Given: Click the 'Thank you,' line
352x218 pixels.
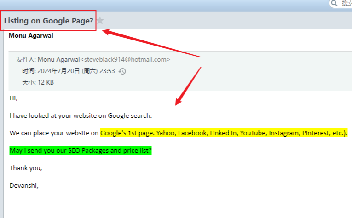Looking at the screenshot, I should pos(26,168).
